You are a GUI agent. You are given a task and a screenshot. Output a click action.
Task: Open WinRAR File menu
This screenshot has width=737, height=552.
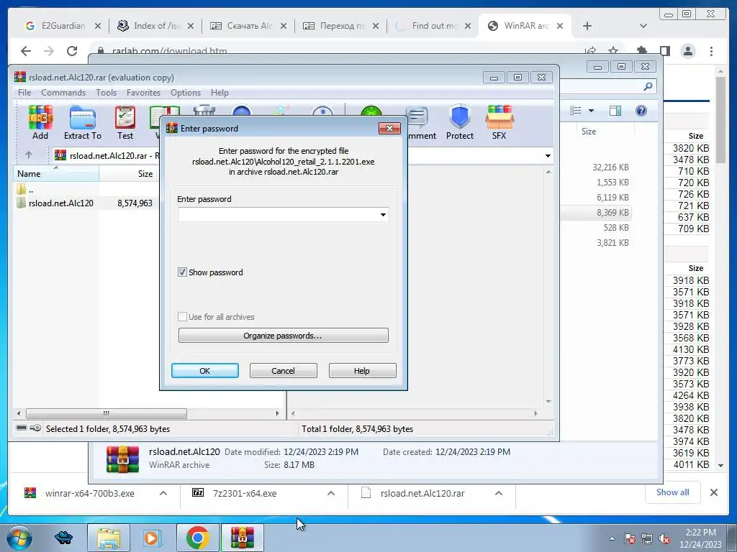coord(24,93)
